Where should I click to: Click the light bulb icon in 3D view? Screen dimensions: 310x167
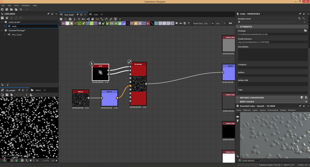[238, 121]
